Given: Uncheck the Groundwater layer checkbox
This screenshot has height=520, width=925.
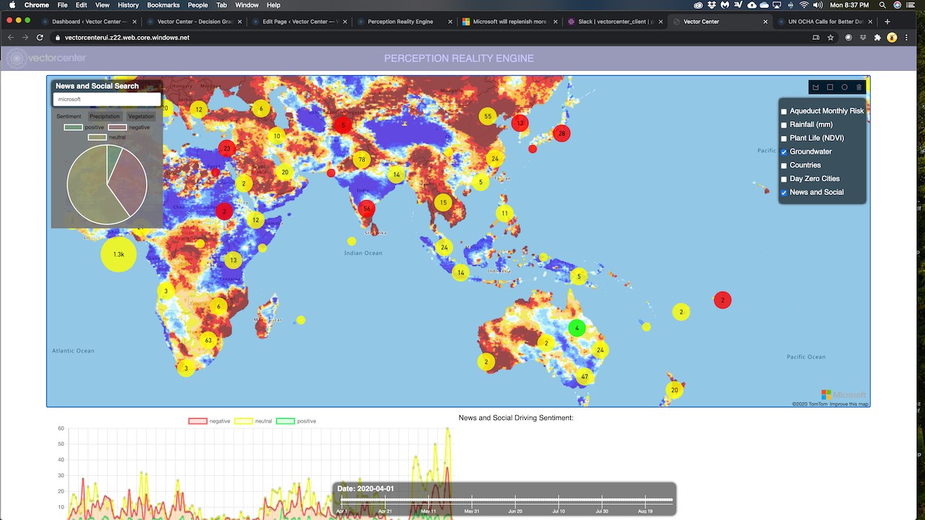Looking at the screenshot, I should (x=784, y=152).
